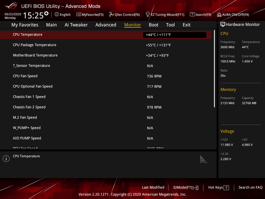
Task: Select T_Sensor Temperature row
Action: coord(106,66)
